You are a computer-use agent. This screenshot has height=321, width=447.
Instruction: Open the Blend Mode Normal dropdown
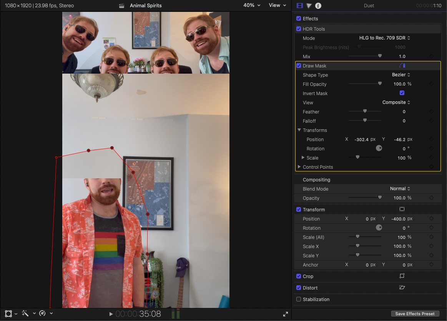(400, 189)
